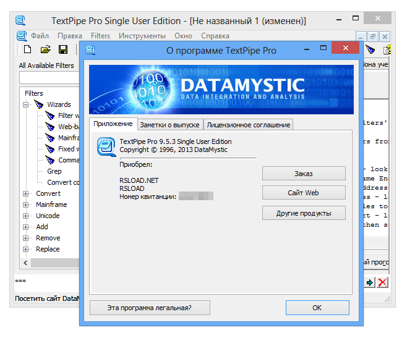Click the Заказ button
This screenshot has height=346, width=415.
[304, 174]
